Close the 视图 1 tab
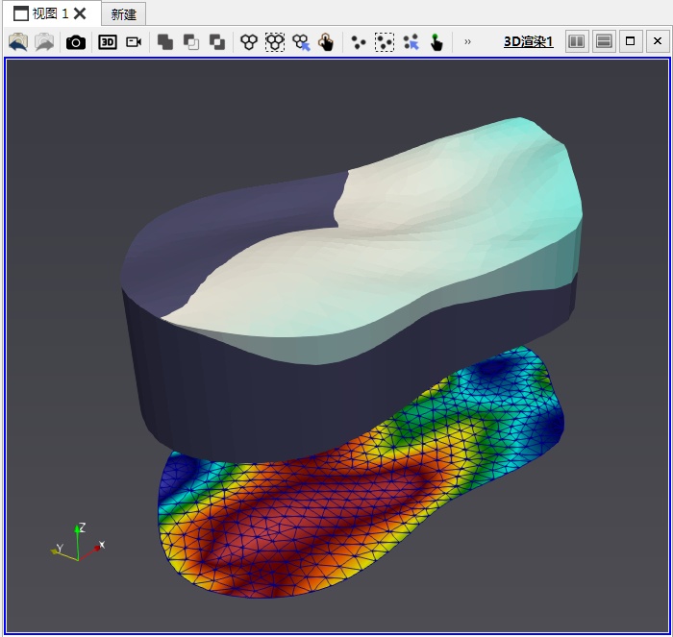Viewport: 673px width, 637px height. tap(80, 13)
